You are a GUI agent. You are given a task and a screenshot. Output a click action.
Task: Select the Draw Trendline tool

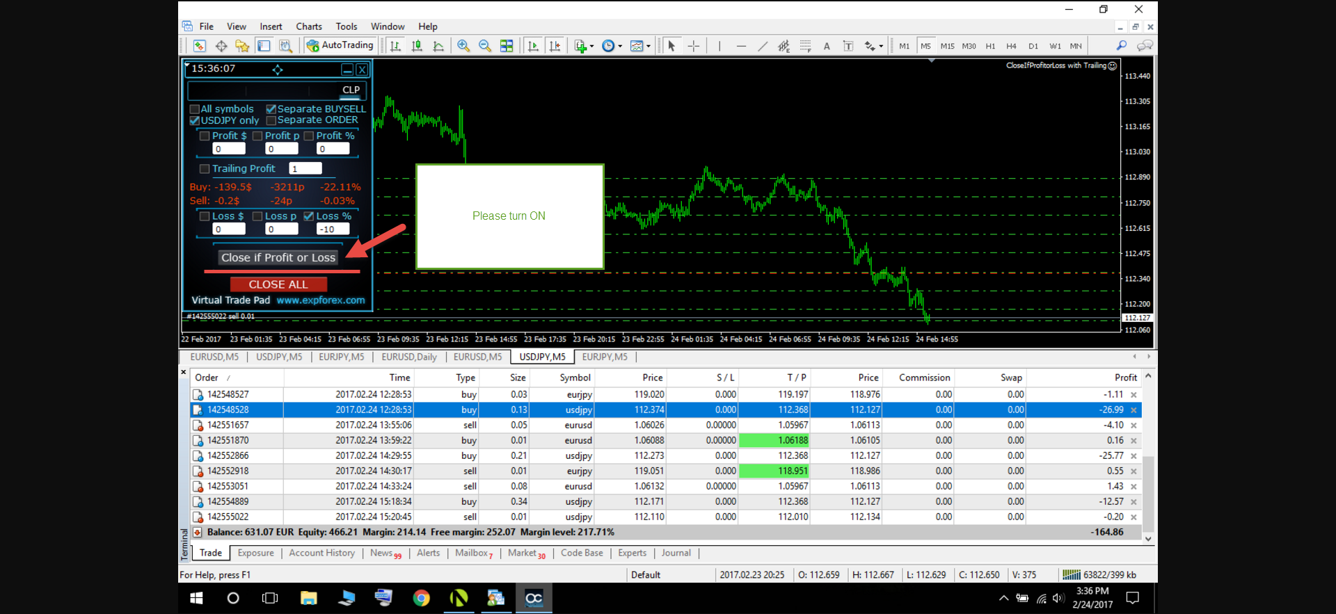pyautogui.click(x=763, y=46)
